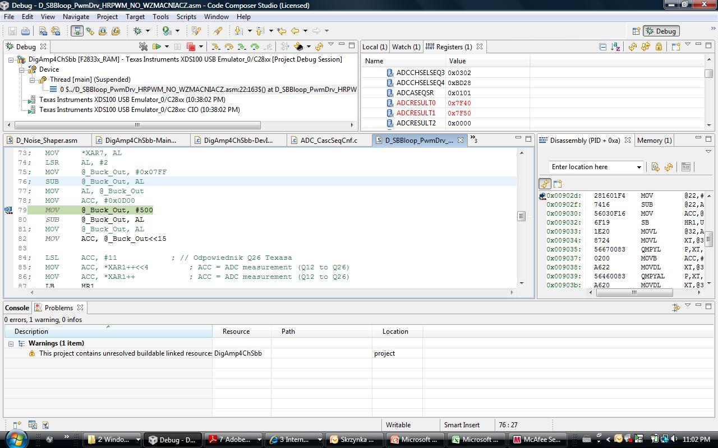This screenshot has width=718, height=448.
Task: Switch to the Console tab
Action: pos(17,307)
